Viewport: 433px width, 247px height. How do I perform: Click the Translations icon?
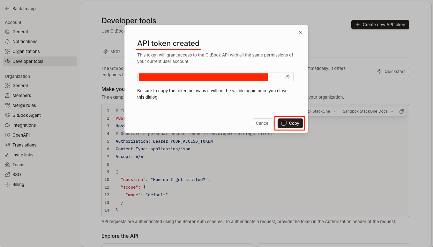(7, 145)
